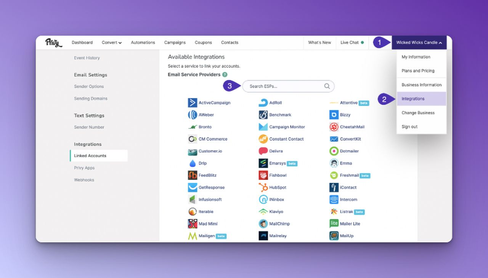Collapse the Wicked Wicks Candle account menu
Screen dimensions: 488x278
coord(419,43)
